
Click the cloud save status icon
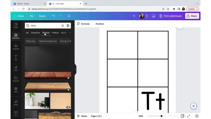point(69,16)
